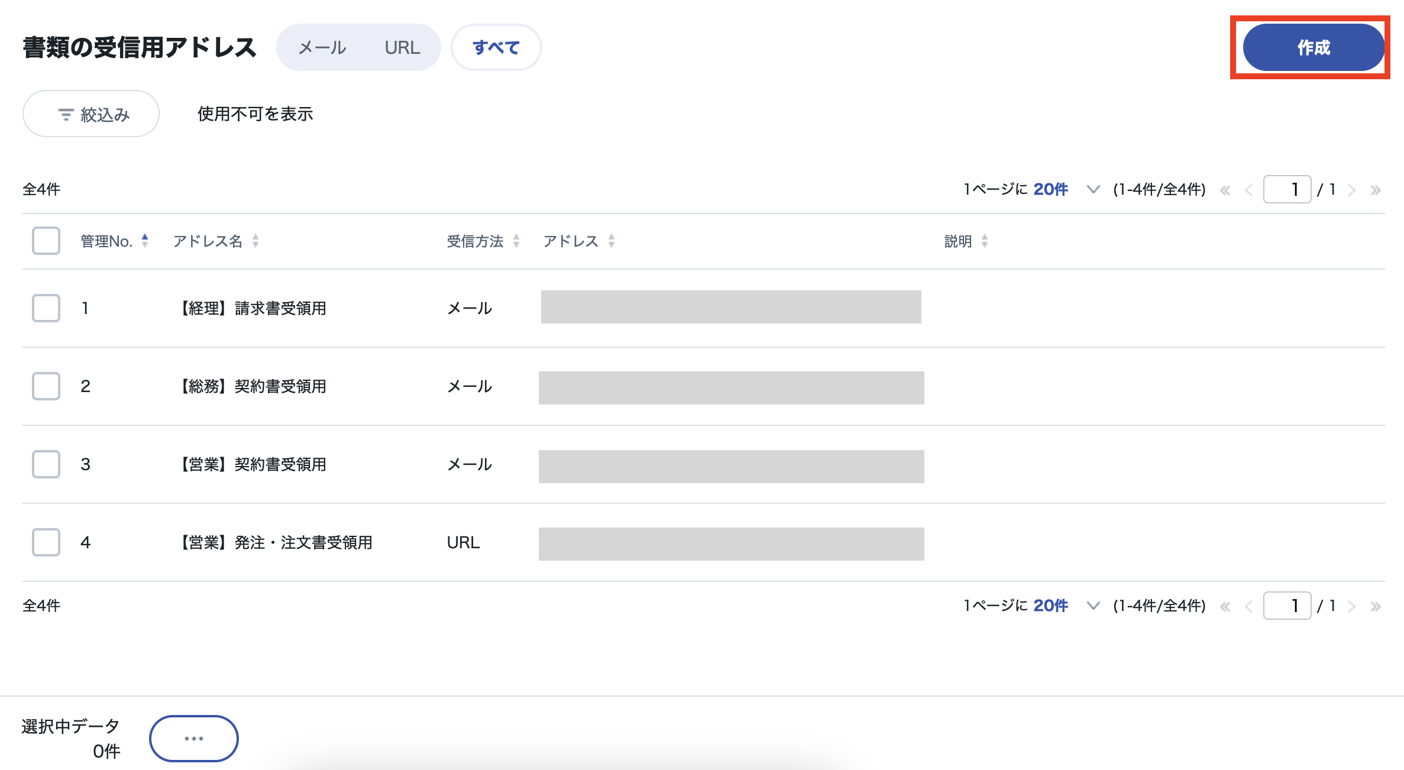
Task: Go to next page in top pagination
Action: 1351,190
